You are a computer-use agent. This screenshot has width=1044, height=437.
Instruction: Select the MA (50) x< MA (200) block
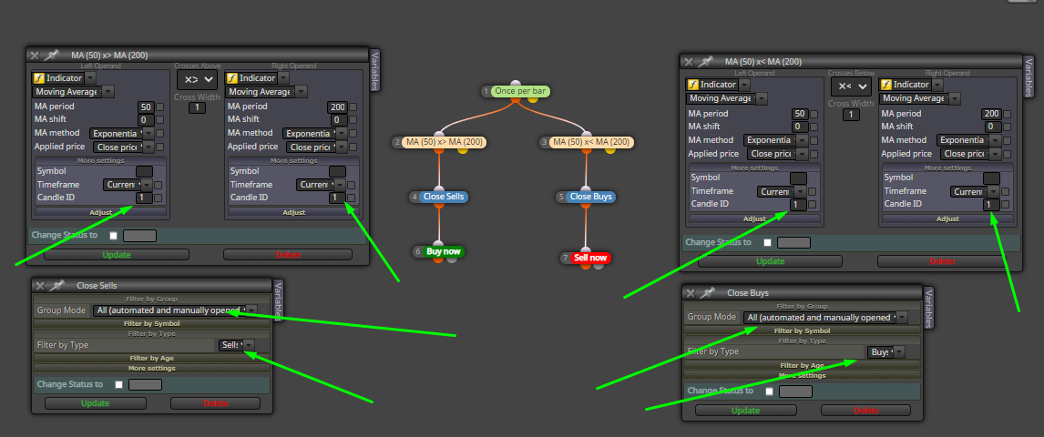(591, 142)
